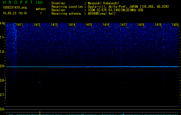Image resolution: width=181 pixels, height=115 pixels.
Task: Click the A504HB(yagi 4el) antenna text
Action: coord(102,14)
